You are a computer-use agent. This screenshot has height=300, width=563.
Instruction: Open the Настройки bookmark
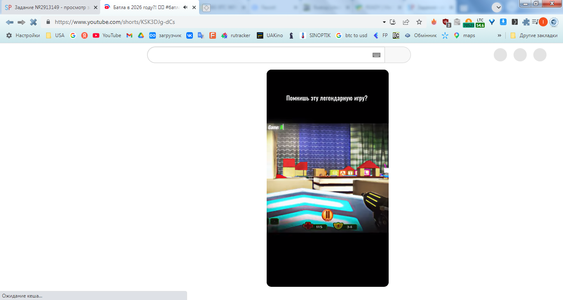click(x=23, y=35)
